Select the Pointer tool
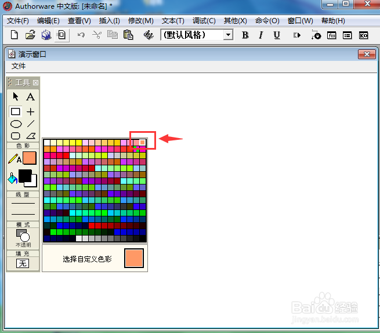 tap(16, 96)
